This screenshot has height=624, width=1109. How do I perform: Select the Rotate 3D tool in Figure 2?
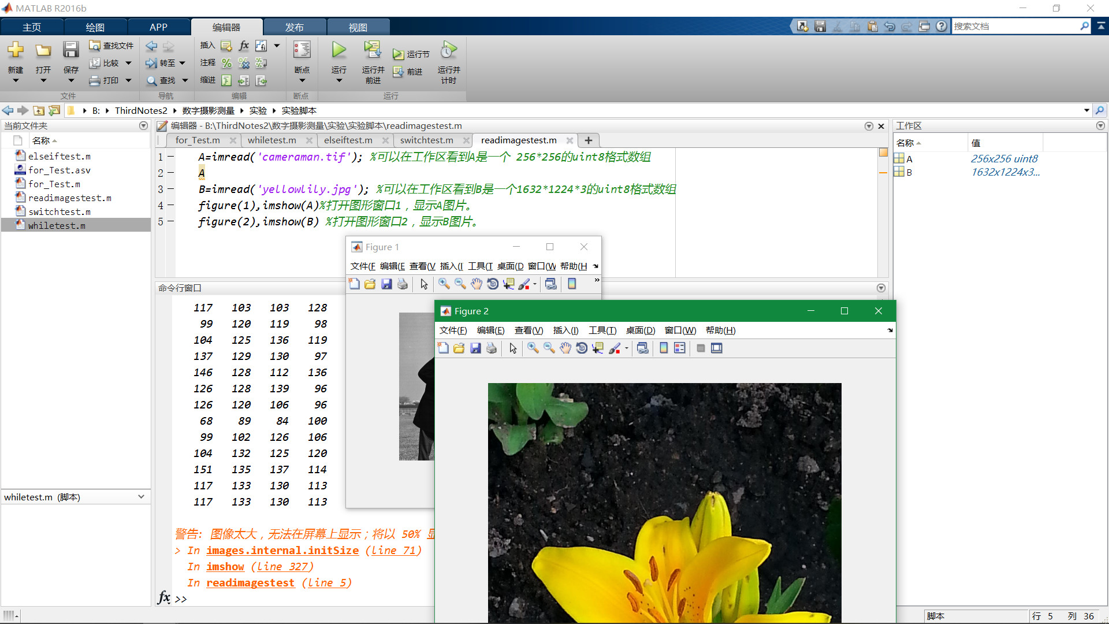coord(582,348)
